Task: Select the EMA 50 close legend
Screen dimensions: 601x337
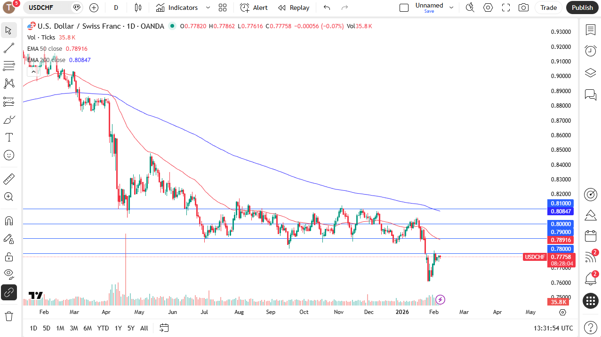Action: (x=45, y=49)
